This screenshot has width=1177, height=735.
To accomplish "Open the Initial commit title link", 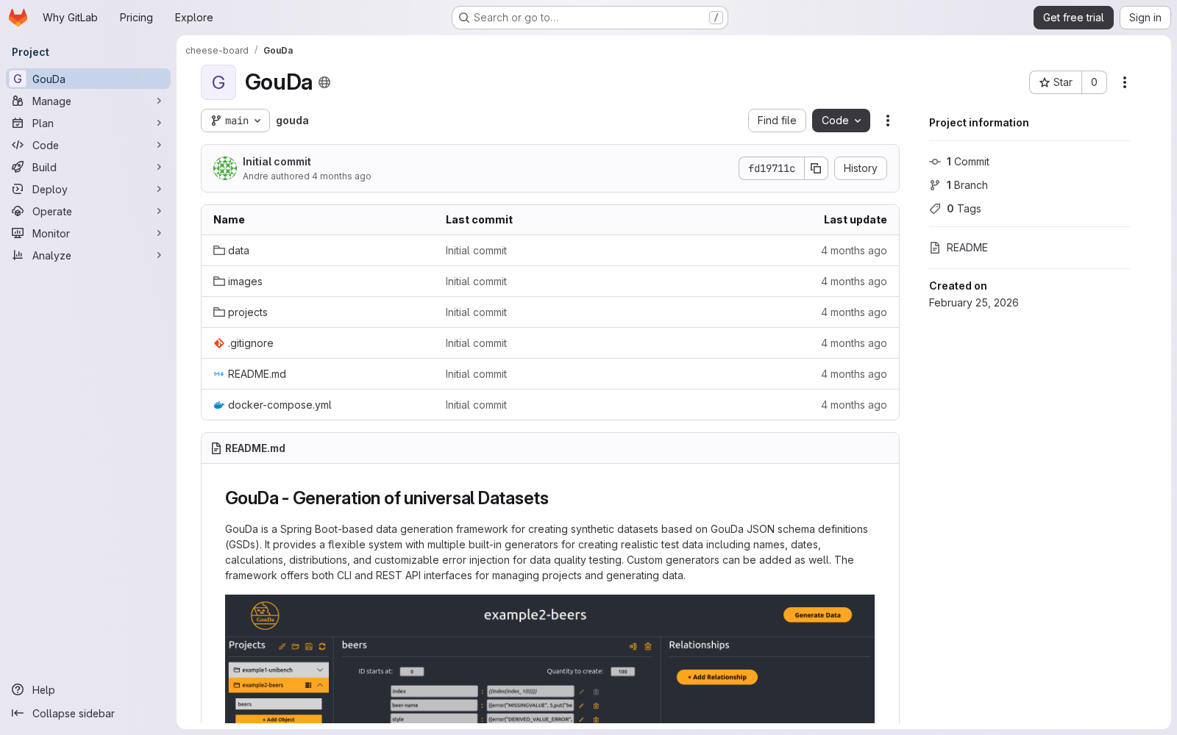I will coord(277,162).
